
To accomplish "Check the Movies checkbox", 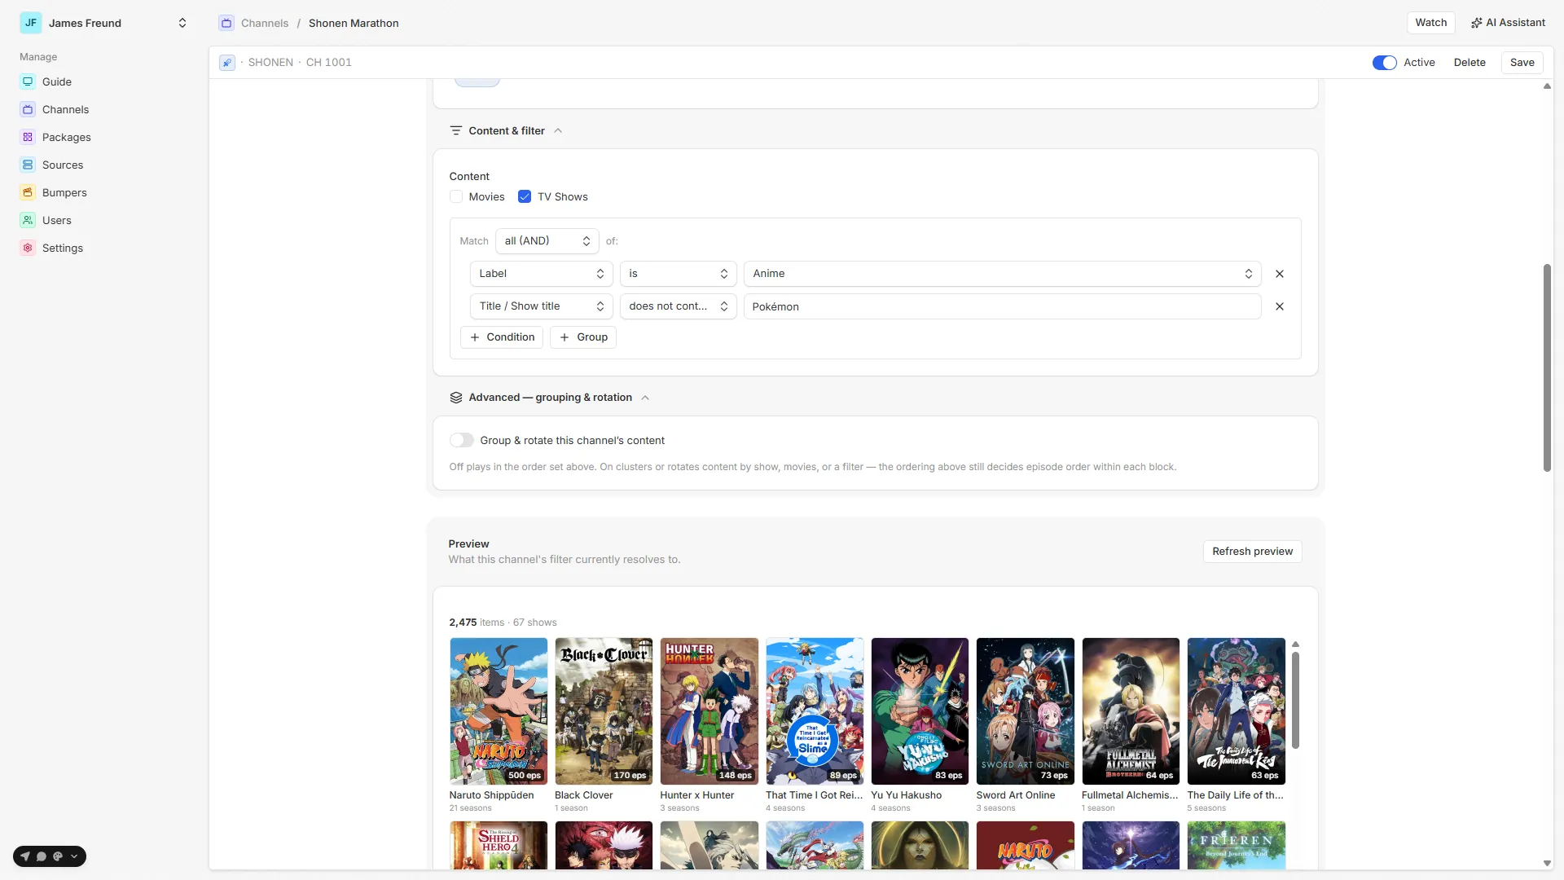I will [456, 196].
